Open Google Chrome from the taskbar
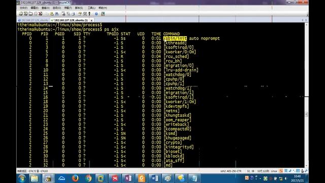Screen dimensions: 325x183 [88, 178]
